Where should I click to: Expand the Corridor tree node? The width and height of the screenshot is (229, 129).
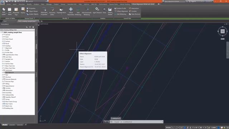tap(3, 88)
